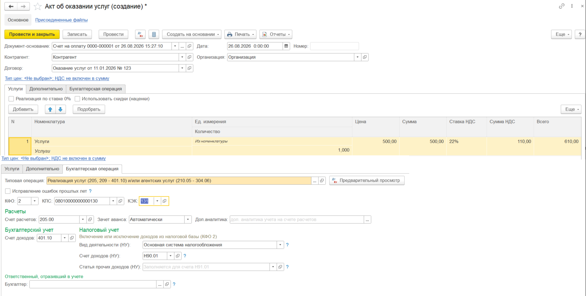Click Провести и закрыть button

[32, 34]
